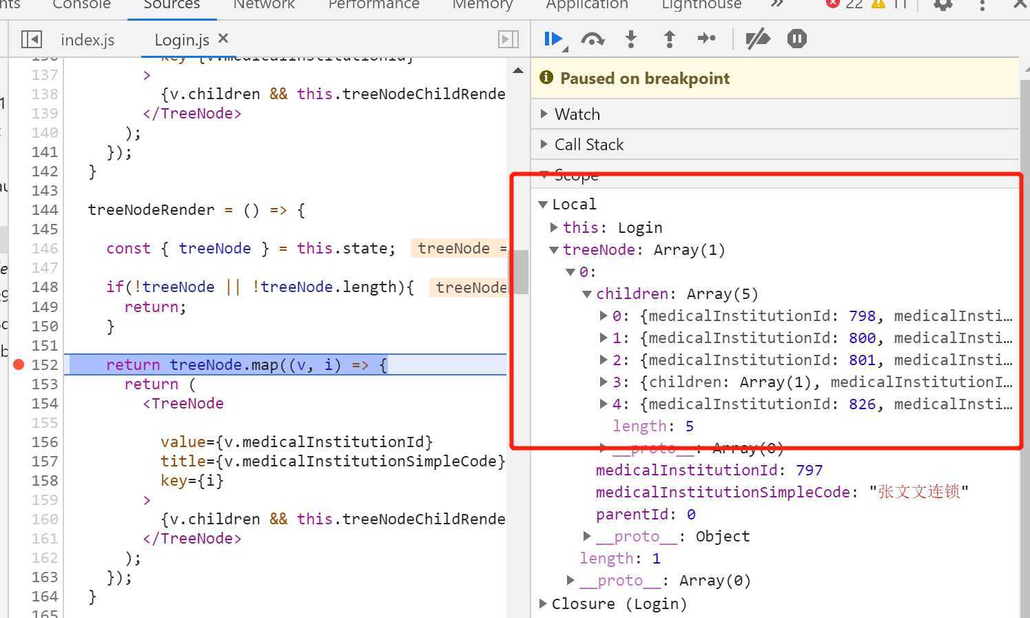This screenshot has height=618, width=1030.
Task: Click line number 153 in gutter
Action: pyautogui.click(x=45, y=384)
